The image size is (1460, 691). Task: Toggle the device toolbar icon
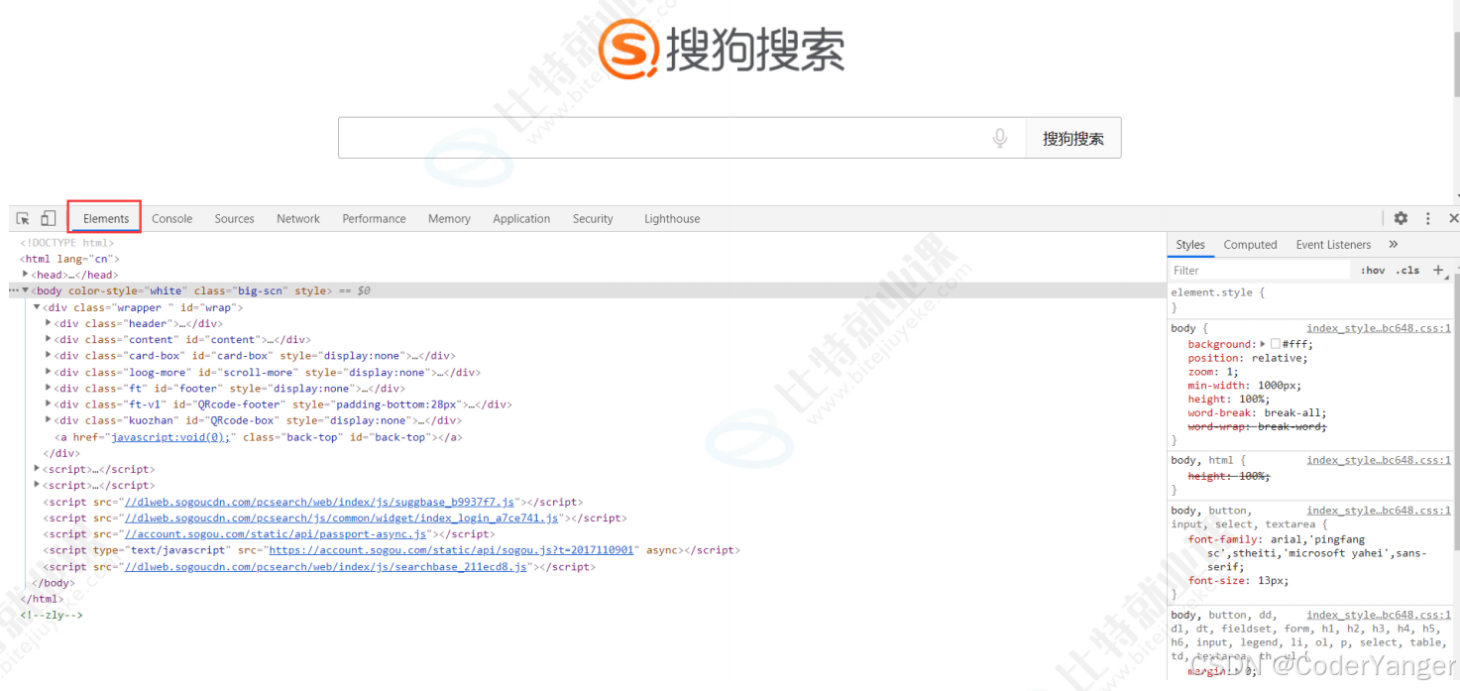coord(48,218)
